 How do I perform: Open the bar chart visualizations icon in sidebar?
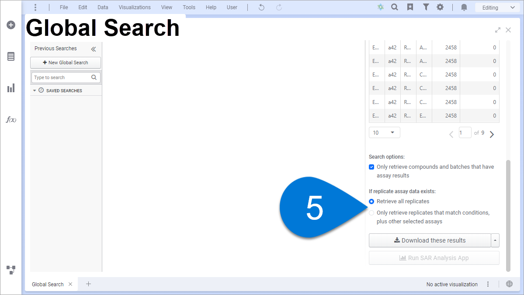coord(11,88)
